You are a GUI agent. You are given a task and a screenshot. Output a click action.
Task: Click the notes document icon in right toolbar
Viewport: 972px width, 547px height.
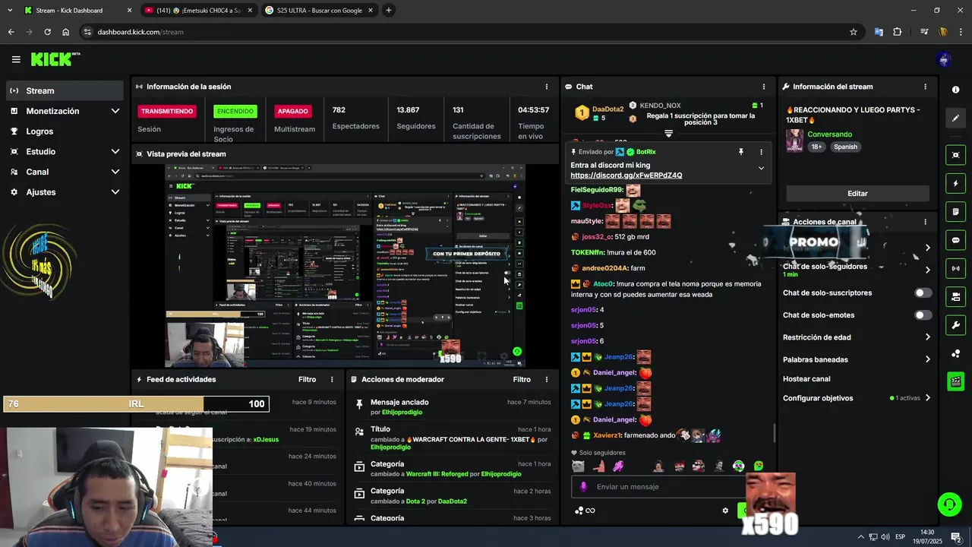[x=955, y=211]
